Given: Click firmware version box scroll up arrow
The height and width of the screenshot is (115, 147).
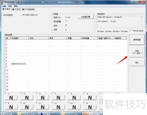Looking at the screenshot, I should click(142, 17).
